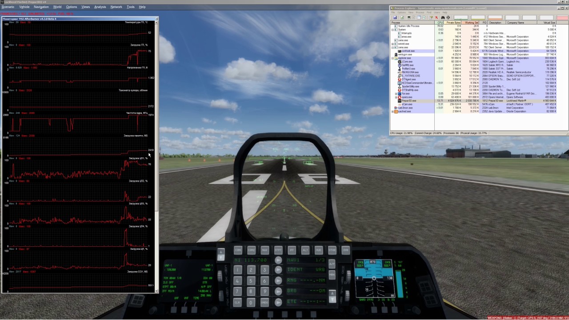Toggle lower pane icon in Process Explorer
Image resolution: width=569 pixels, height=320 pixels.
click(x=419, y=18)
